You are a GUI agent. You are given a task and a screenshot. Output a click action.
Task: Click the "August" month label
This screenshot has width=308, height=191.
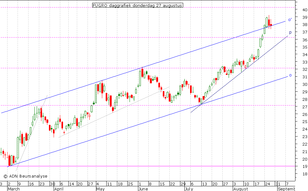(x=241, y=189)
